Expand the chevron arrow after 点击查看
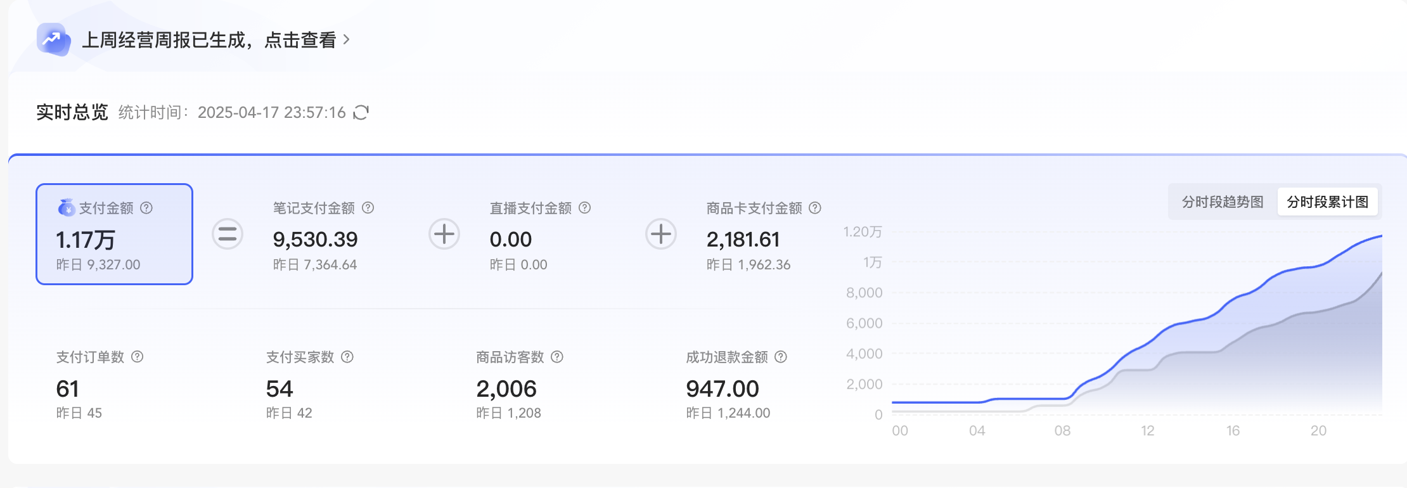The width and height of the screenshot is (1407, 488). pyautogui.click(x=346, y=40)
